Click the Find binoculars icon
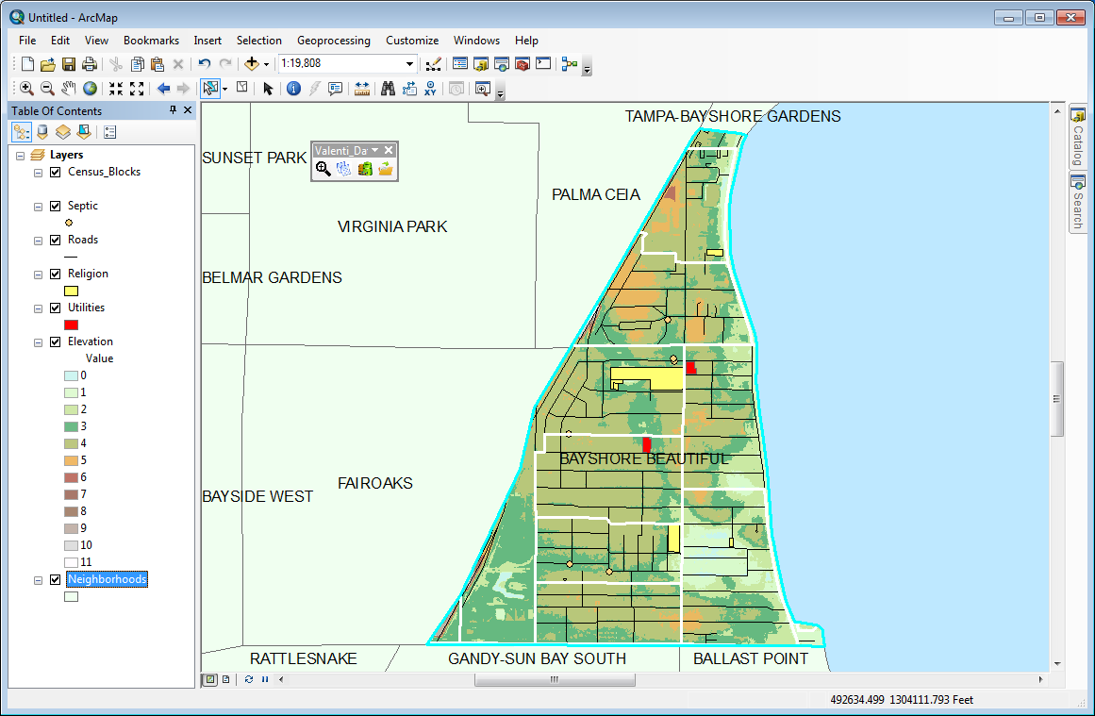Image resolution: width=1095 pixels, height=716 pixels. (387, 89)
